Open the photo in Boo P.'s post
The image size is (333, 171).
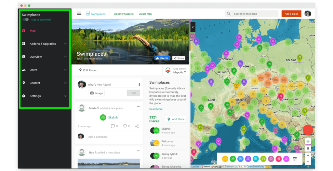click(109, 163)
